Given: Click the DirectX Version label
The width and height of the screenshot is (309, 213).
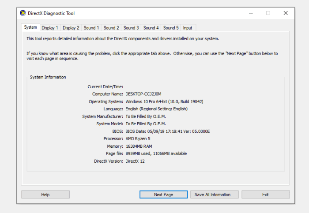Looking at the screenshot, I should [109, 161].
